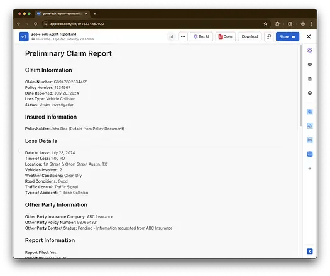
Task: Copy the shared link icon
Action: (268, 36)
